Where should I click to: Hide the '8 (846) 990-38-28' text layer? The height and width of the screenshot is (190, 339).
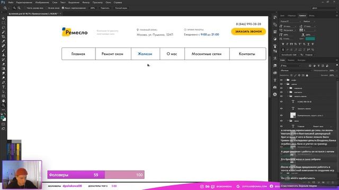pyautogui.click(x=281, y=102)
